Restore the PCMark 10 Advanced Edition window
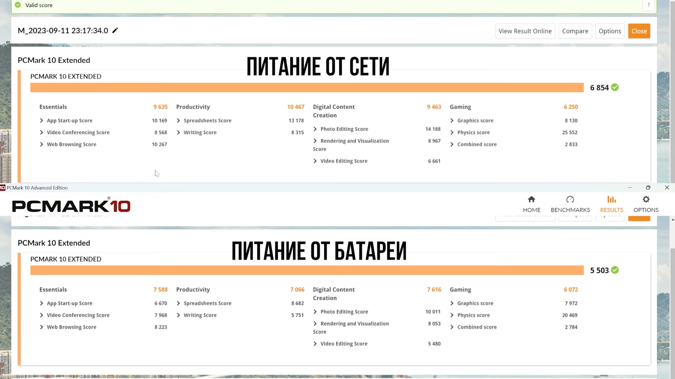 pyautogui.click(x=648, y=188)
